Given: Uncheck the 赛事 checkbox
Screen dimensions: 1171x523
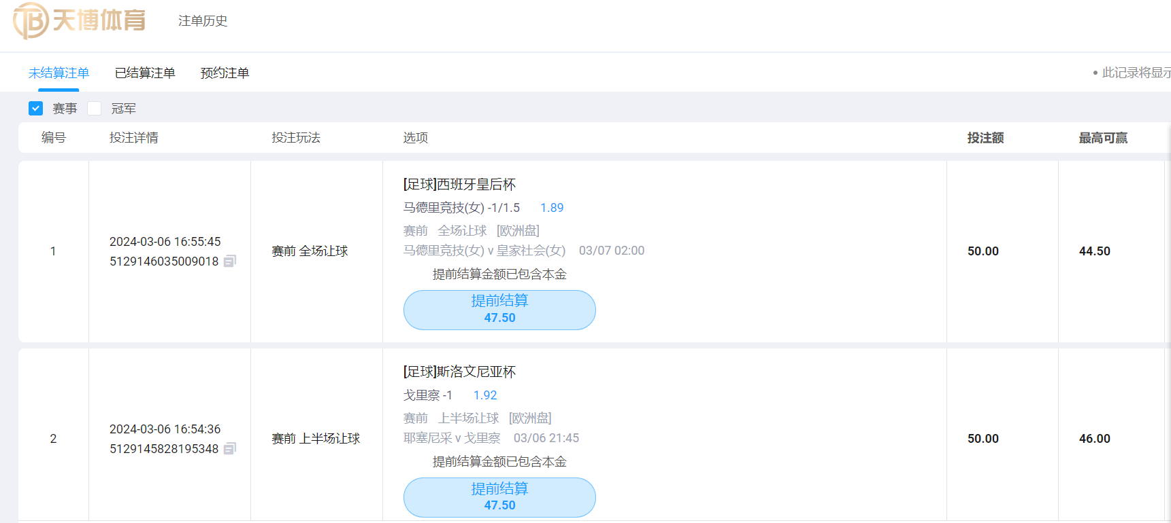Looking at the screenshot, I should pos(36,108).
